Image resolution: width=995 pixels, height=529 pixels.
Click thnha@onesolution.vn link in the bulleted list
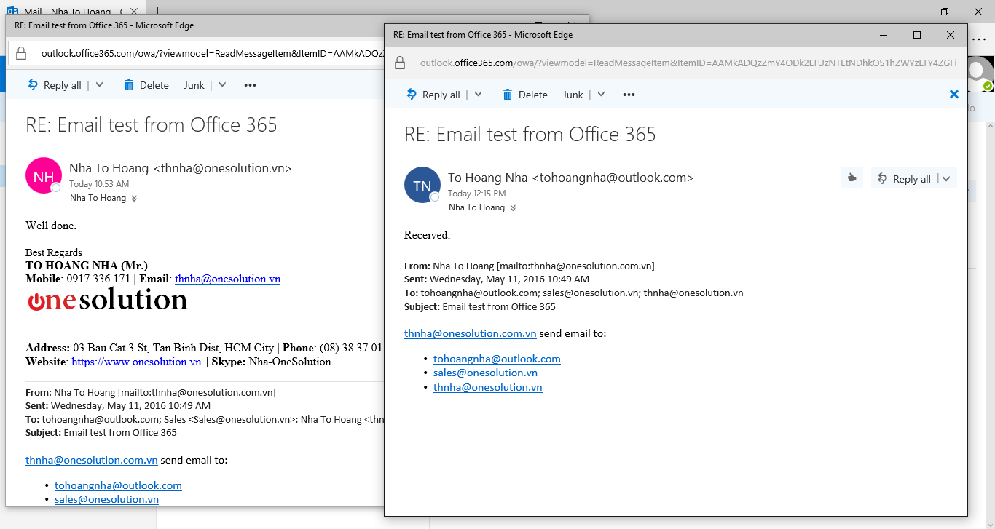tap(487, 387)
